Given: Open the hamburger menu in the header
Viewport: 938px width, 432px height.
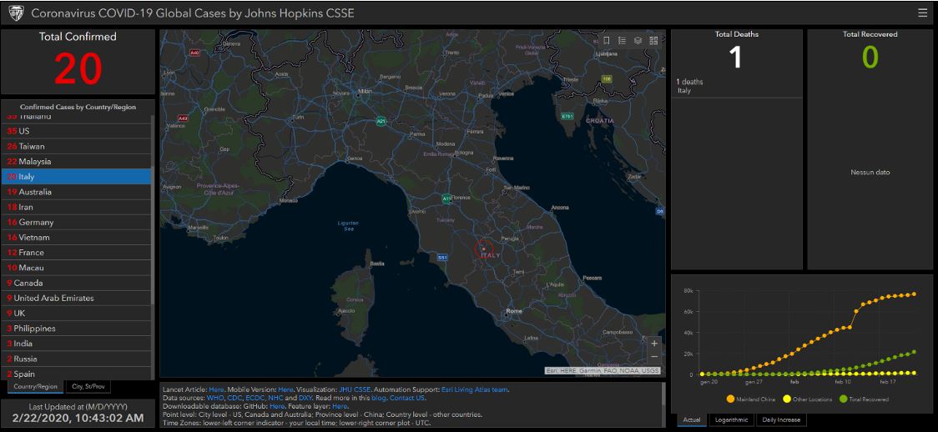Looking at the screenshot, I should click(x=922, y=13).
